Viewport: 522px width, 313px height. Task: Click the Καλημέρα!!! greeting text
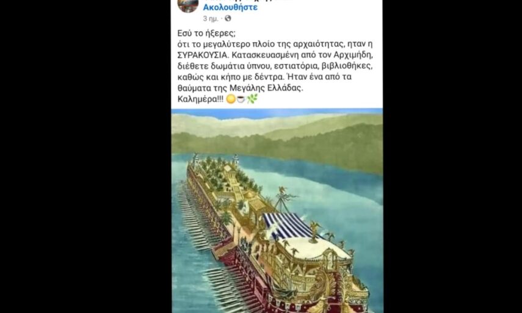[200, 99]
